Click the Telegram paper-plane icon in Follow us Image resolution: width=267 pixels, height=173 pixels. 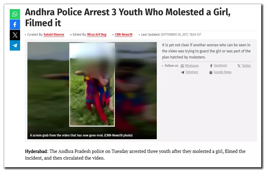pos(183,72)
